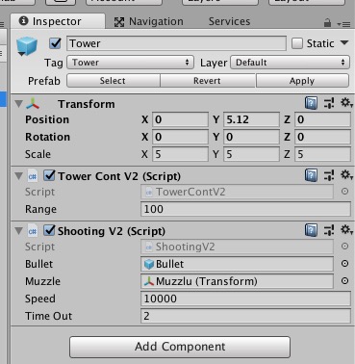Switch to the Services tab
The width and height of the screenshot is (355, 364).
pyautogui.click(x=229, y=21)
